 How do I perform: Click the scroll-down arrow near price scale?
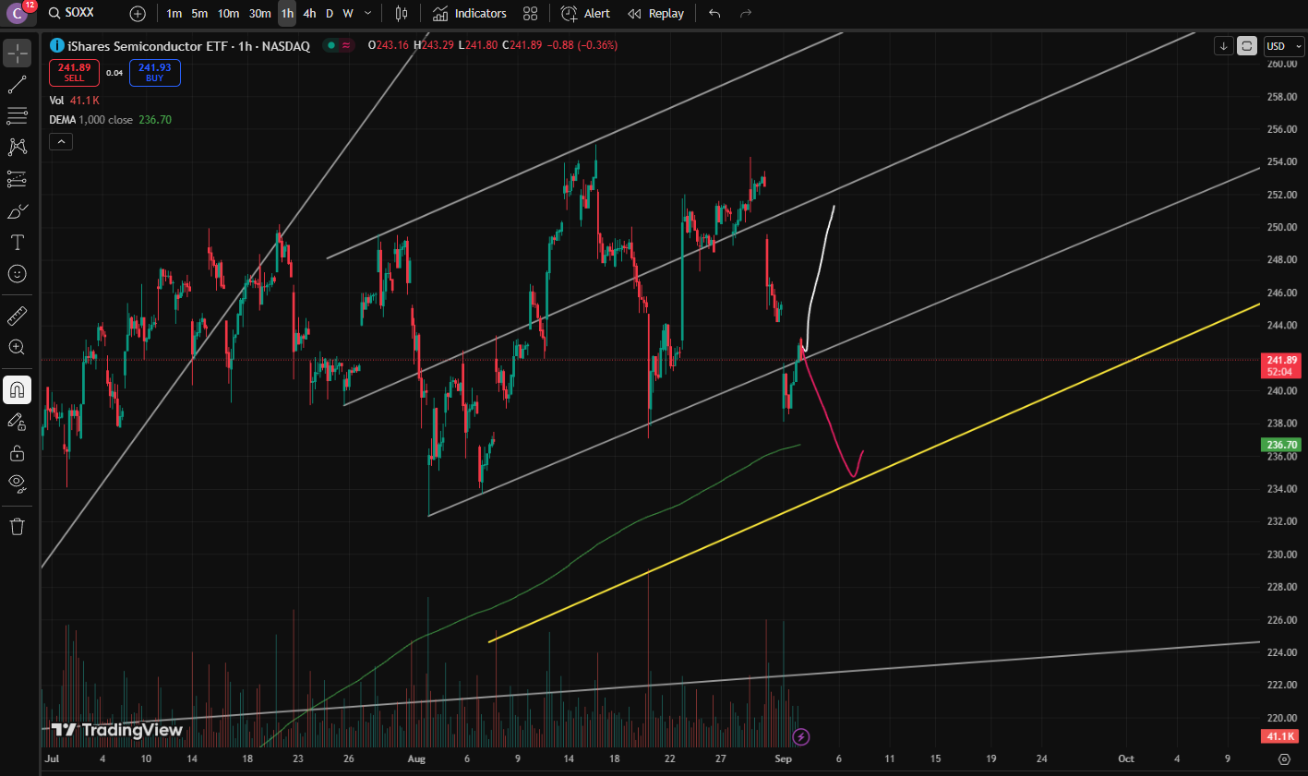click(x=1224, y=46)
